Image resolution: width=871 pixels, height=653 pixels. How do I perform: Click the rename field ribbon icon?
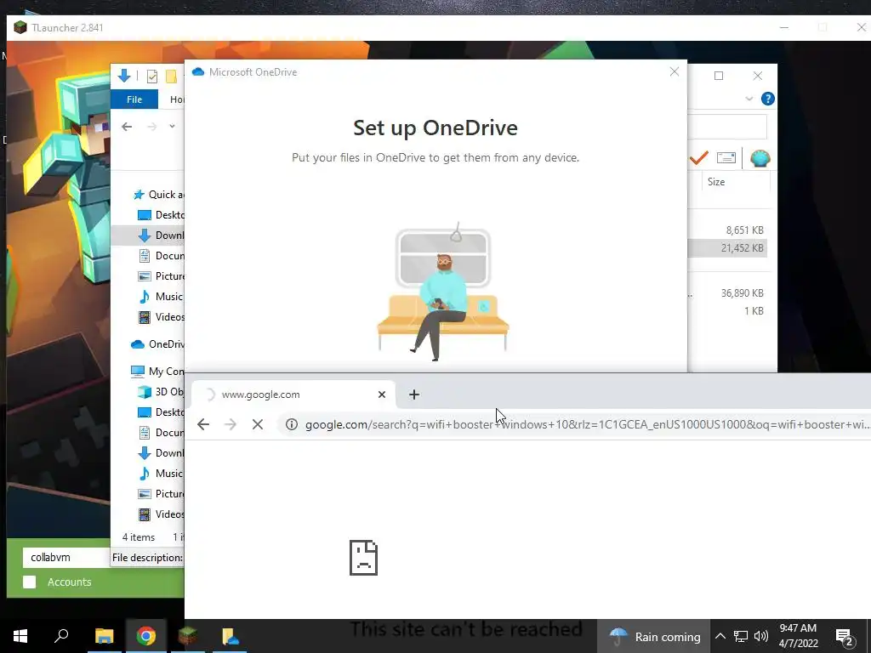(x=726, y=158)
